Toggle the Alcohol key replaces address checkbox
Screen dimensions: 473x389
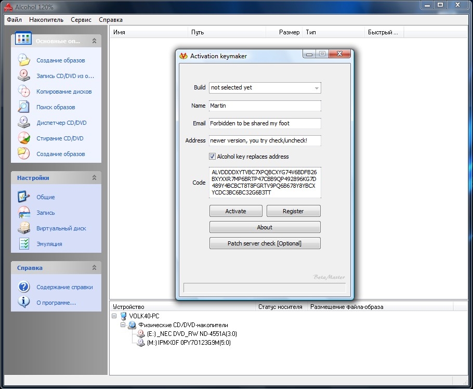213,157
